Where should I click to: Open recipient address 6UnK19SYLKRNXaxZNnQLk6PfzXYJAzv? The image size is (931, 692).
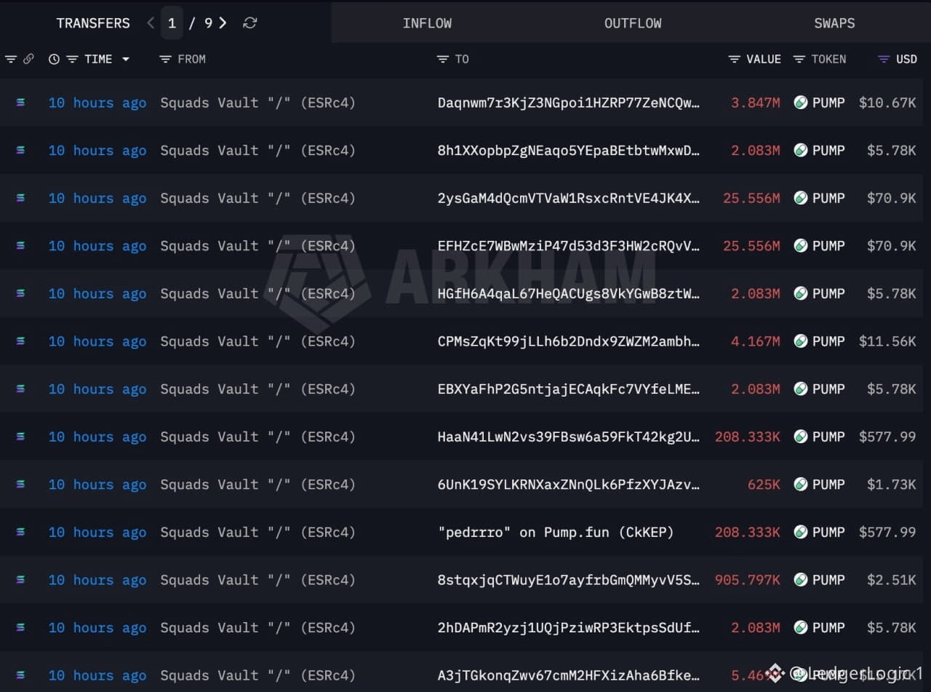(x=569, y=485)
